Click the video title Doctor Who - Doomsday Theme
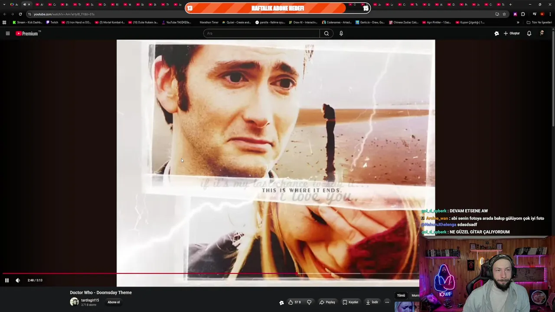The height and width of the screenshot is (312, 555). 101,292
